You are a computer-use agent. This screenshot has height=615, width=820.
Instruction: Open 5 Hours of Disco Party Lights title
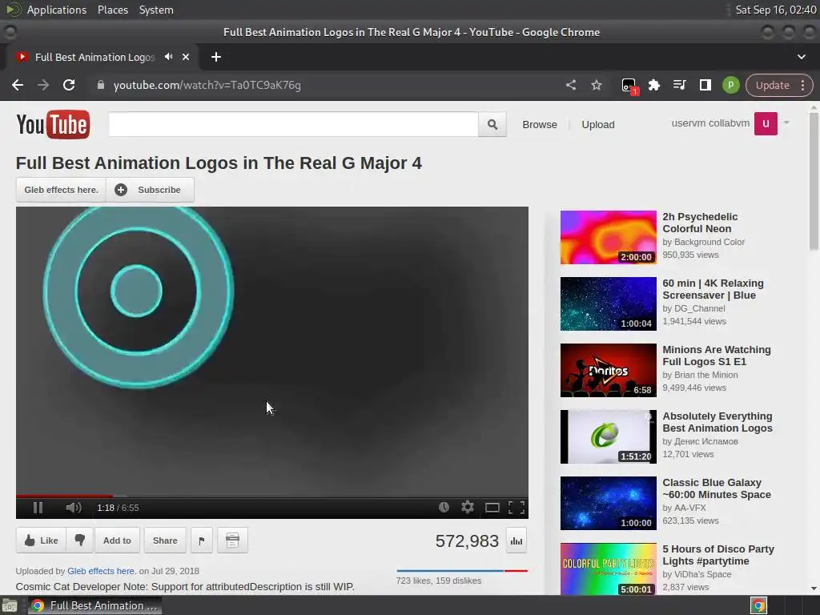(718, 555)
